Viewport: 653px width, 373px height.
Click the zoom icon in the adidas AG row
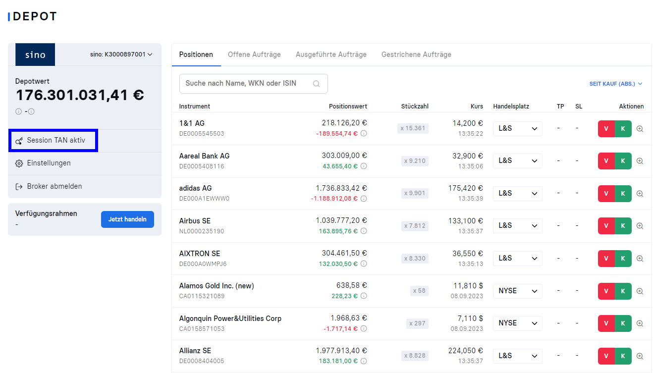(640, 194)
